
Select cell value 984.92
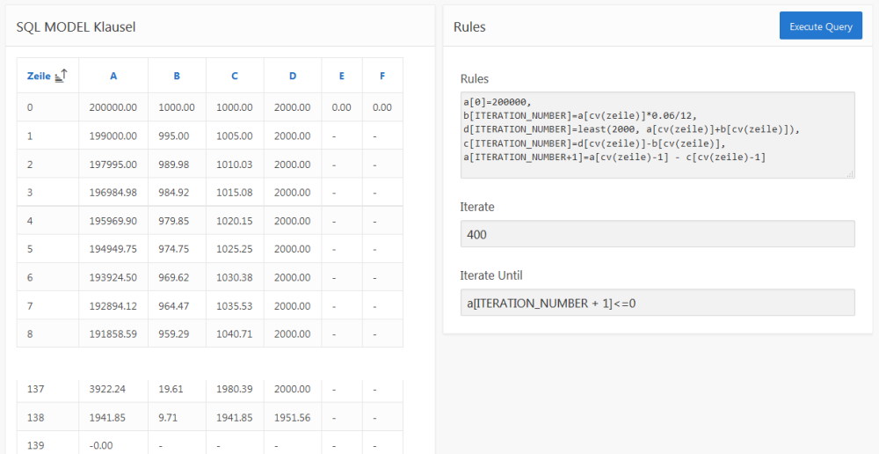174,193
